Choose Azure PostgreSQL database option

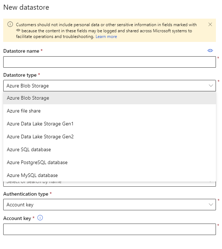110,162
